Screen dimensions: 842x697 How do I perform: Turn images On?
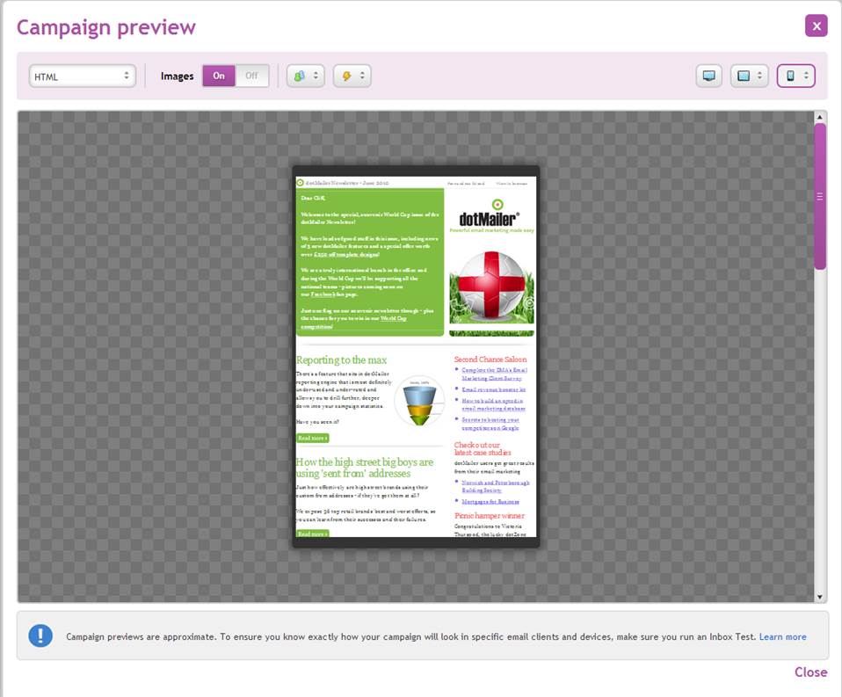(x=219, y=76)
